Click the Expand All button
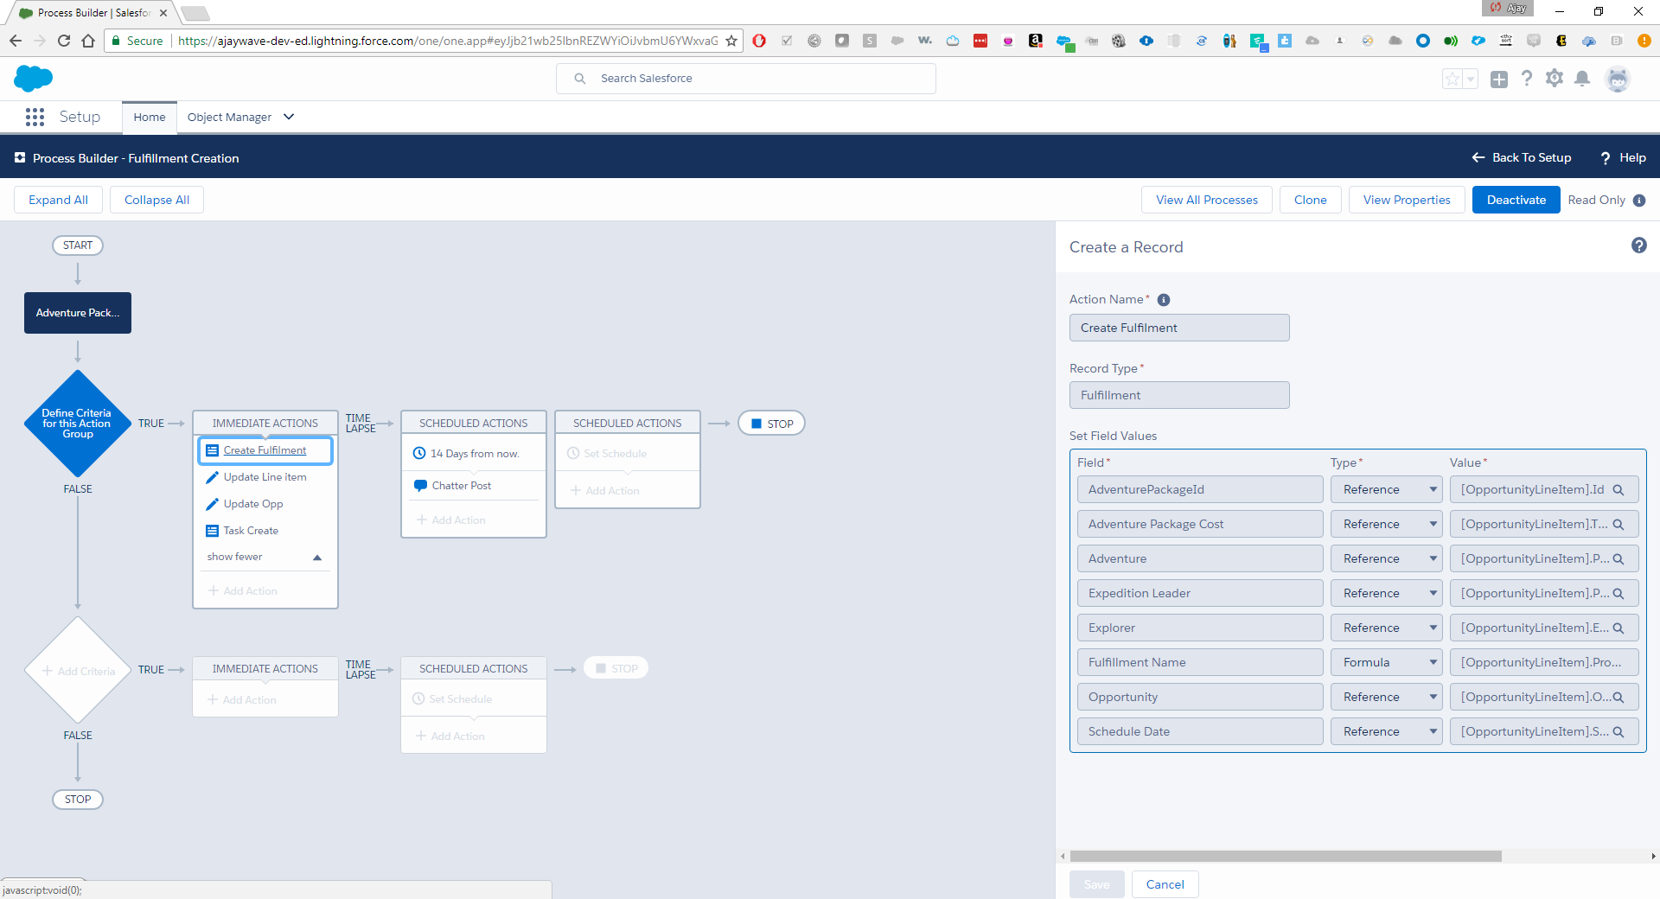Image resolution: width=1660 pixels, height=899 pixels. tap(58, 200)
